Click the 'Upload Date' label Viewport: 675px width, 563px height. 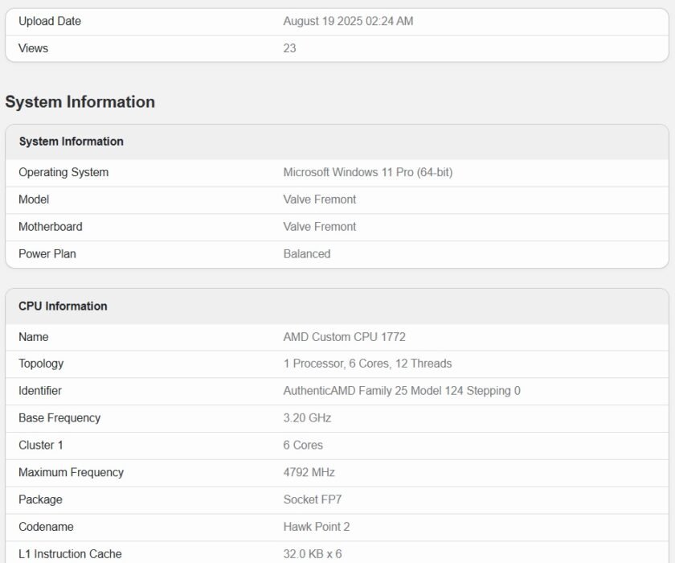[x=50, y=21]
